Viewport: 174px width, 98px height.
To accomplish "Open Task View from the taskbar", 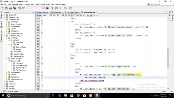I will pos(53,96).
